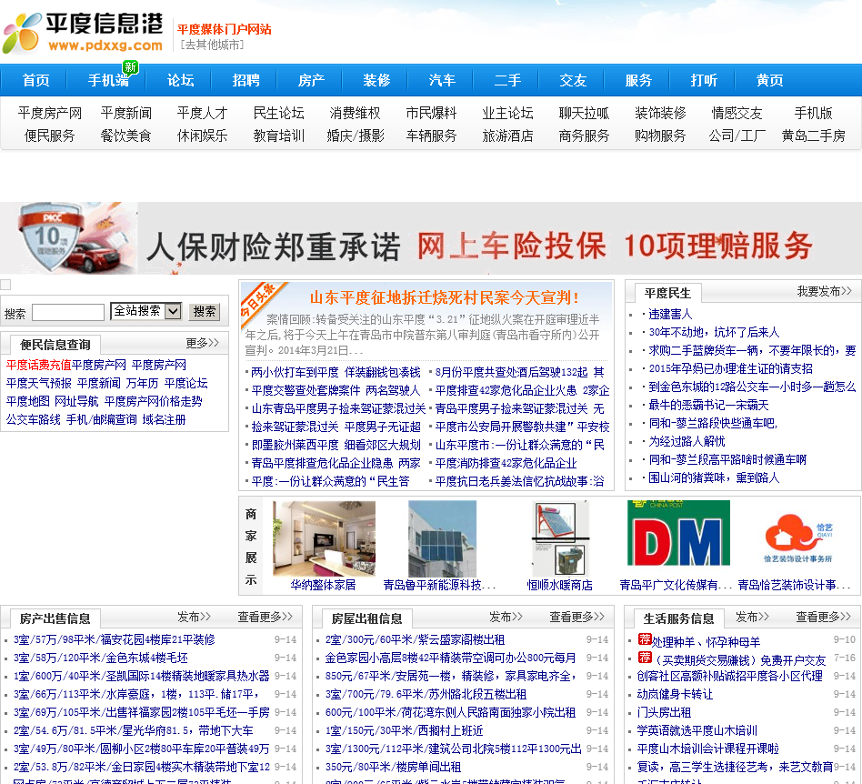
Task: Open service post 门头房出租
Action: tap(664, 712)
